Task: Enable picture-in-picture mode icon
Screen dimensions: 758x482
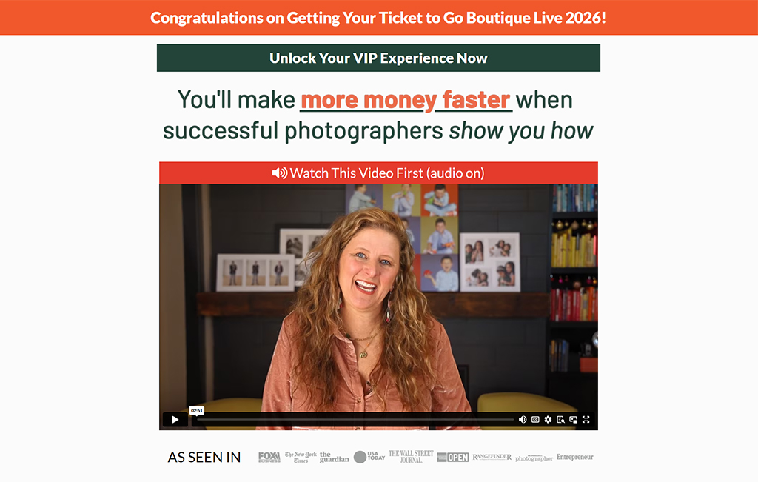Action: point(574,419)
